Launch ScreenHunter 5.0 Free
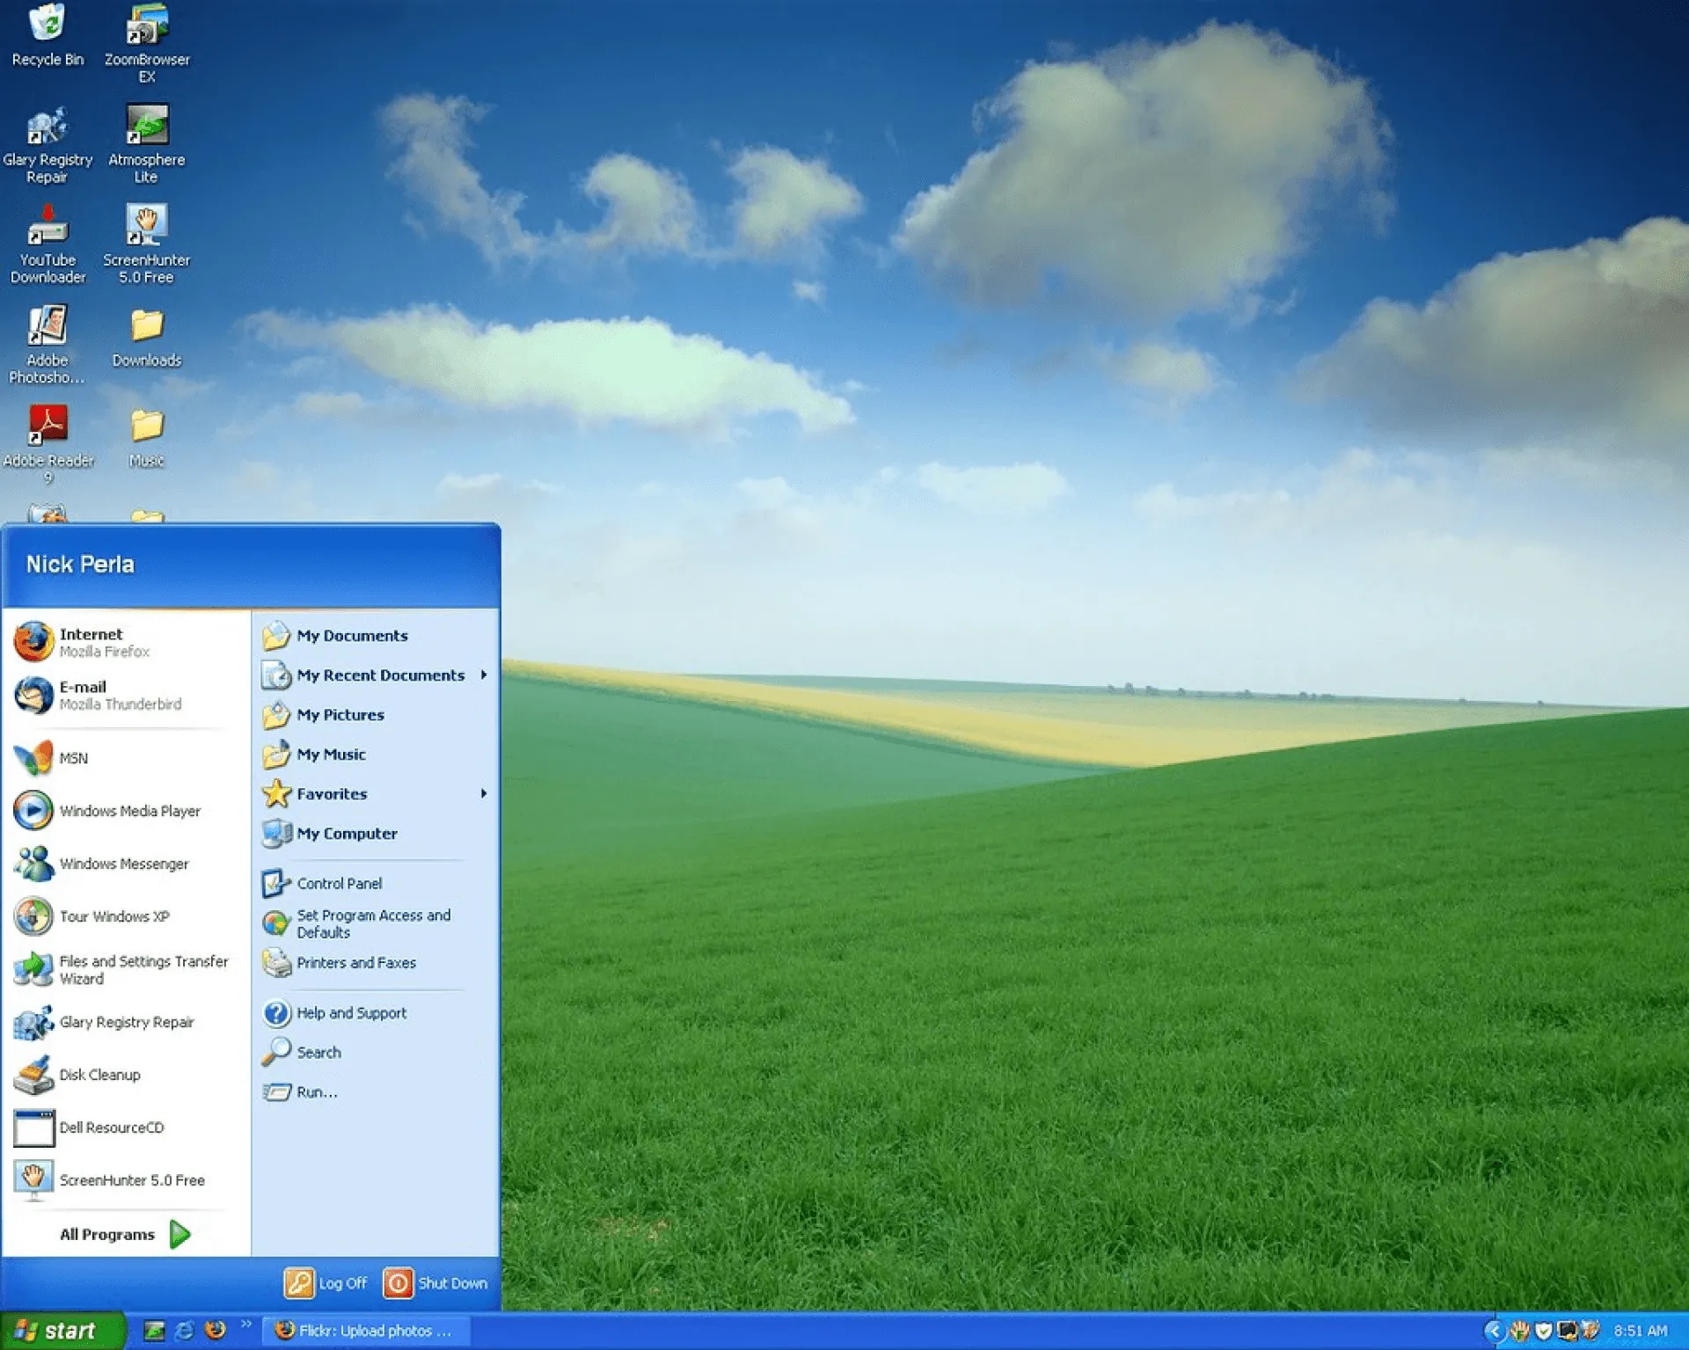This screenshot has height=1350, width=1689. click(x=130, y=1180)
